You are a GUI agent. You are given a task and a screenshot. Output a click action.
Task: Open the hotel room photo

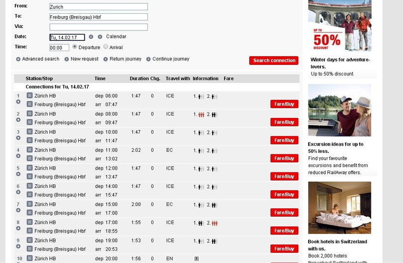(x=340, y=208)
